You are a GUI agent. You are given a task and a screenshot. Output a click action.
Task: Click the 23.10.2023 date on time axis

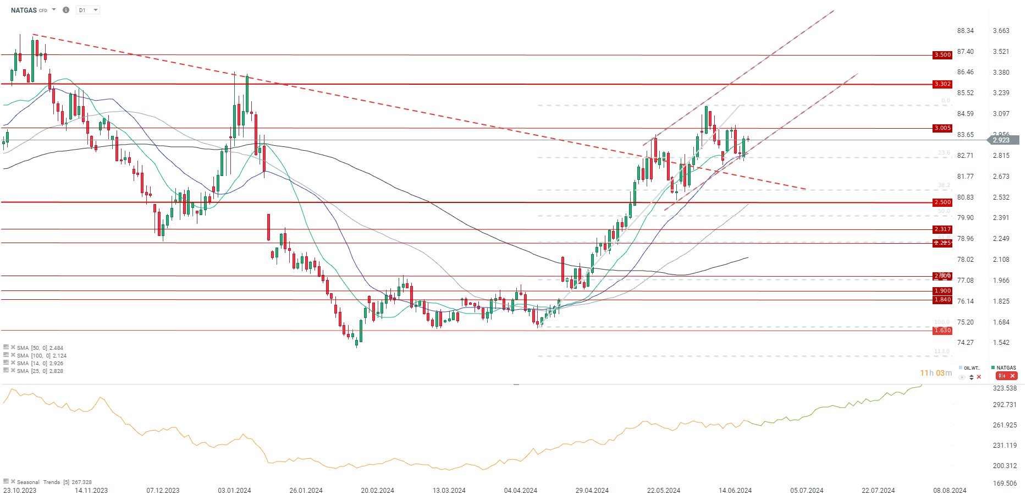pyautogui.click(x=20, y=490)
